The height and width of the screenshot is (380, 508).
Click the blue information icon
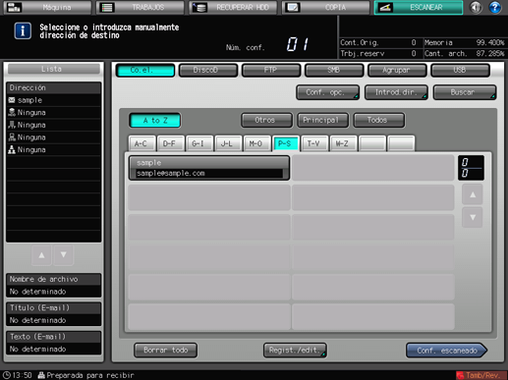pos(23,31)
